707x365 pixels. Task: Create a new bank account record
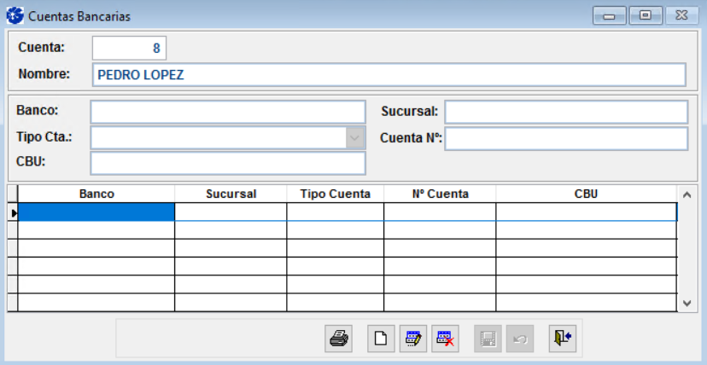coord(381,339)
